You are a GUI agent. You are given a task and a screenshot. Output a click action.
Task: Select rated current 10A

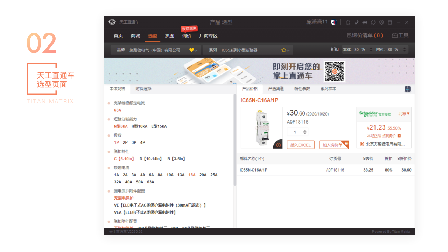[x=170, y=175]
